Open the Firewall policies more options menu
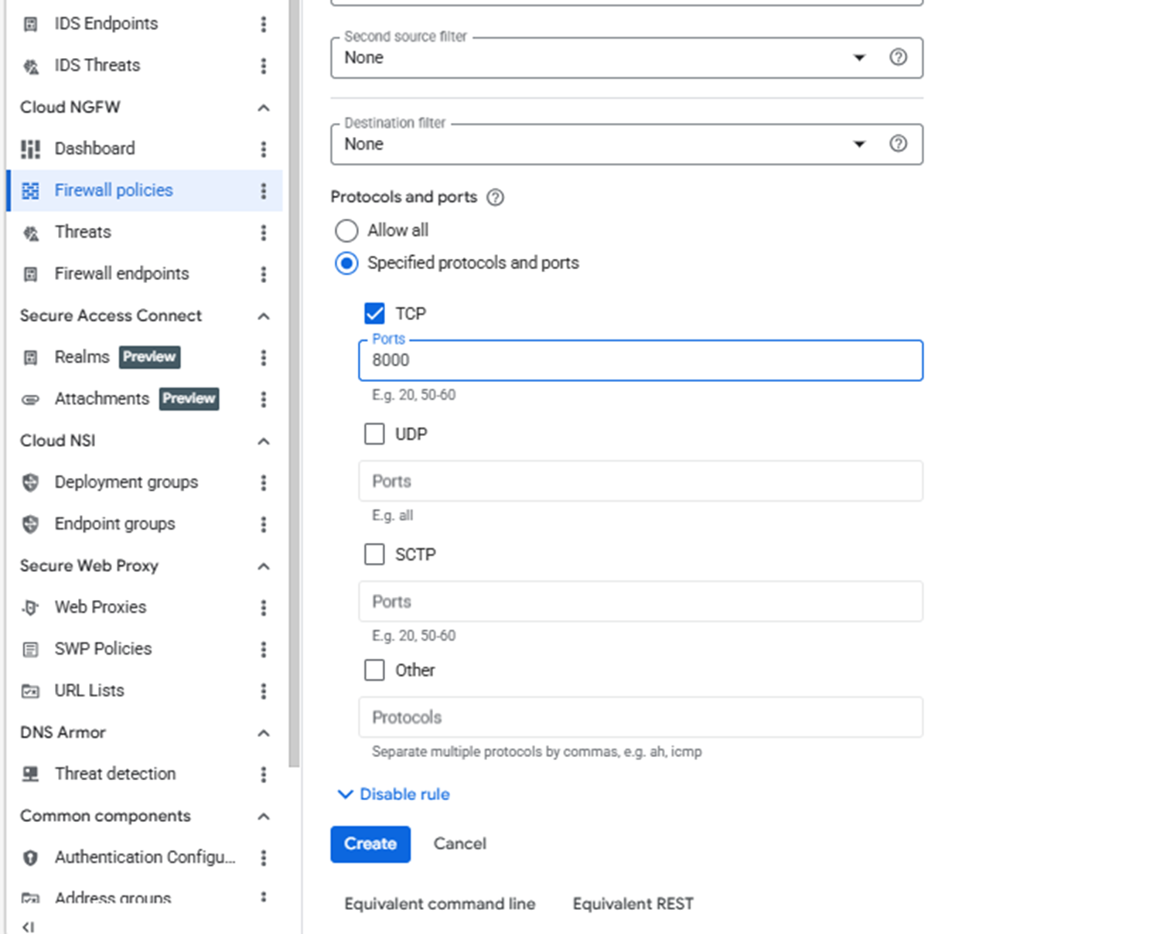1160x934 pixels. 264,190
